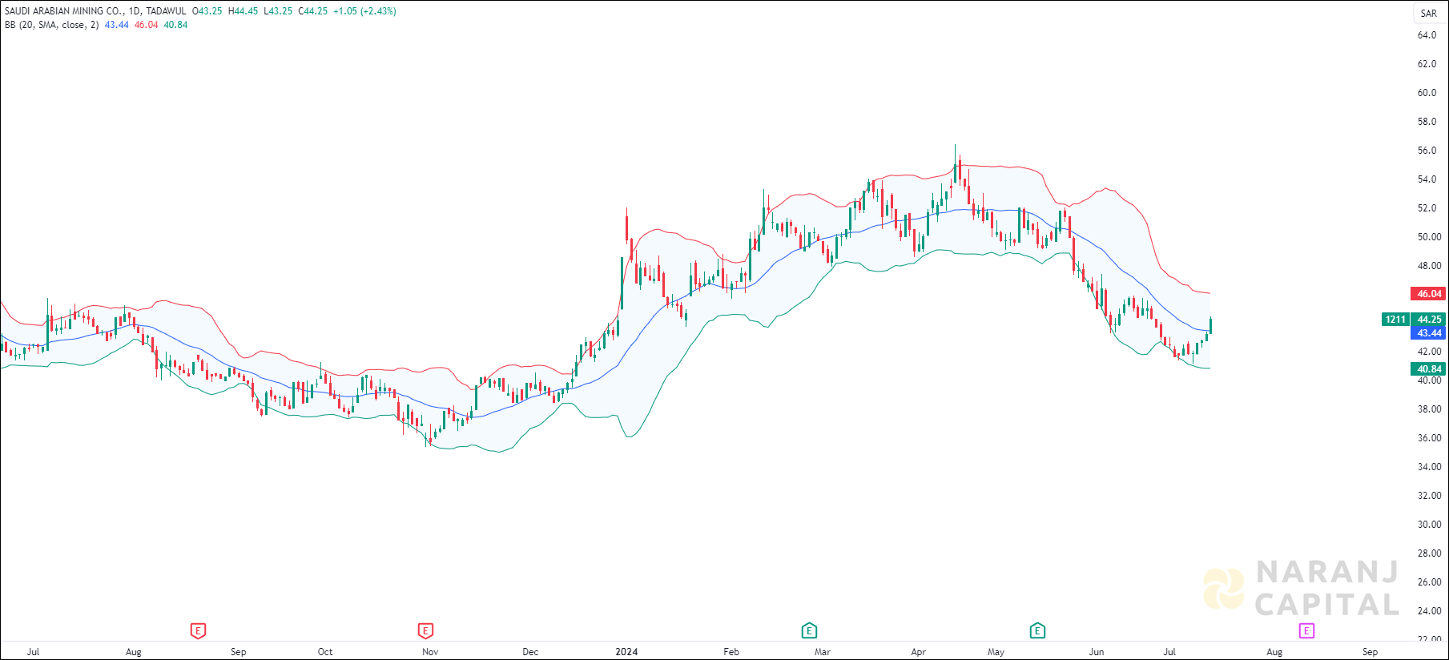Click the Dec label on the time axis
Screen dimensions: 1449x660
(x=530, y=652)
